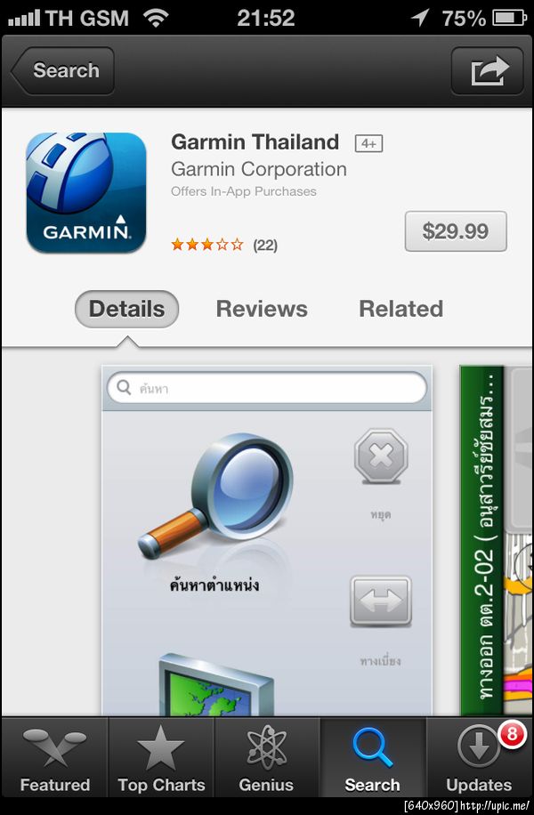The height and width of the screenshot is (815, 534).
Task: Open Genius atom tab
Action: 267,757
